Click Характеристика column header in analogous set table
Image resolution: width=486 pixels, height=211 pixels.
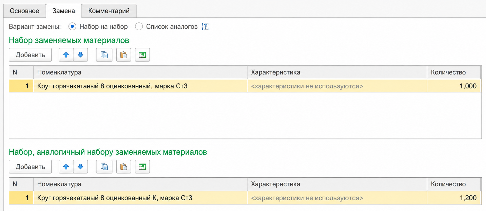337,184
